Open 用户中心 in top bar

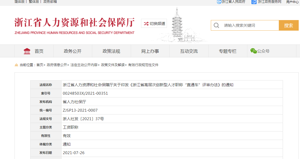point(292,2)
